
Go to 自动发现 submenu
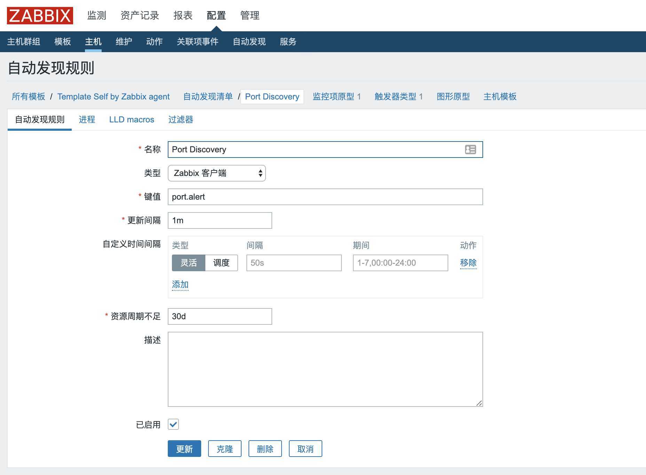[x=249, y=42]
